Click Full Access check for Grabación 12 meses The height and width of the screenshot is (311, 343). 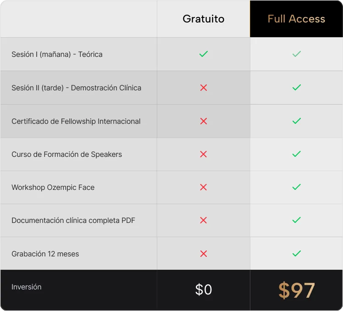297,254
